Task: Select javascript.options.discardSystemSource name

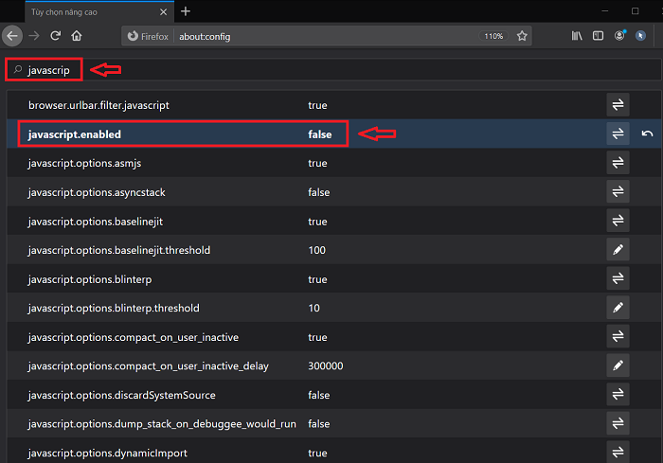Action: [122, 396]
